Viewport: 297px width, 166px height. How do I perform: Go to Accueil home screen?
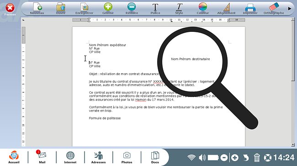[x=14, y=157]
